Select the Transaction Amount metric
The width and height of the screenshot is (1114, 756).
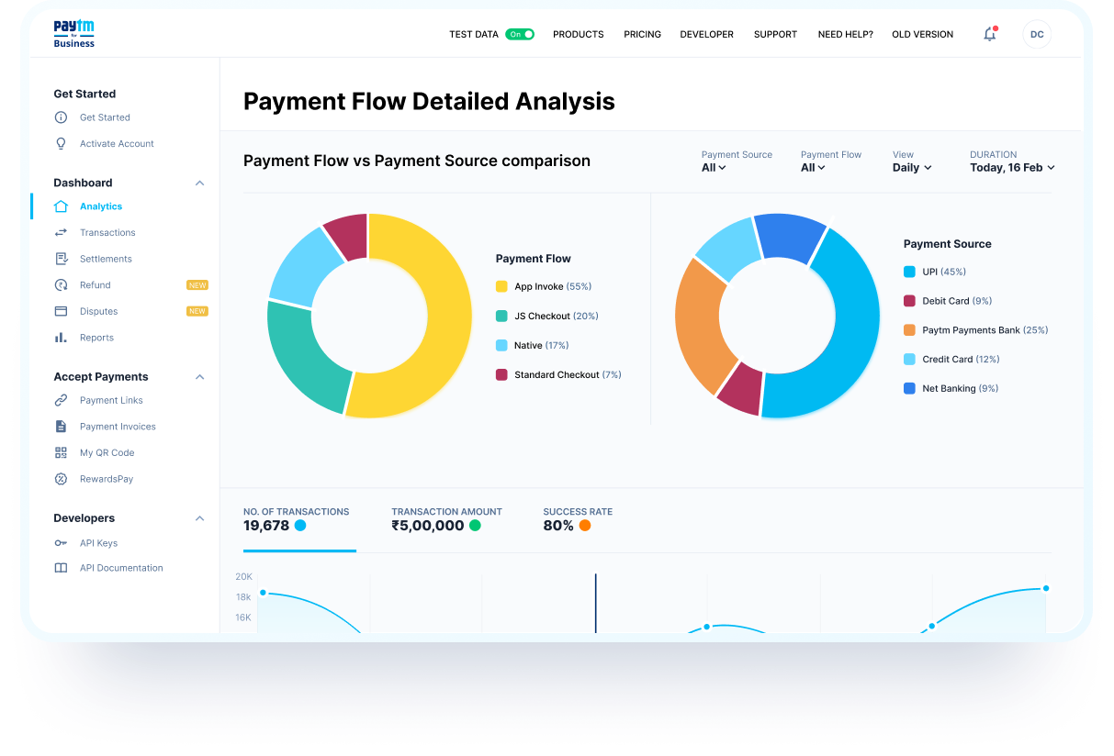[446, 519]
